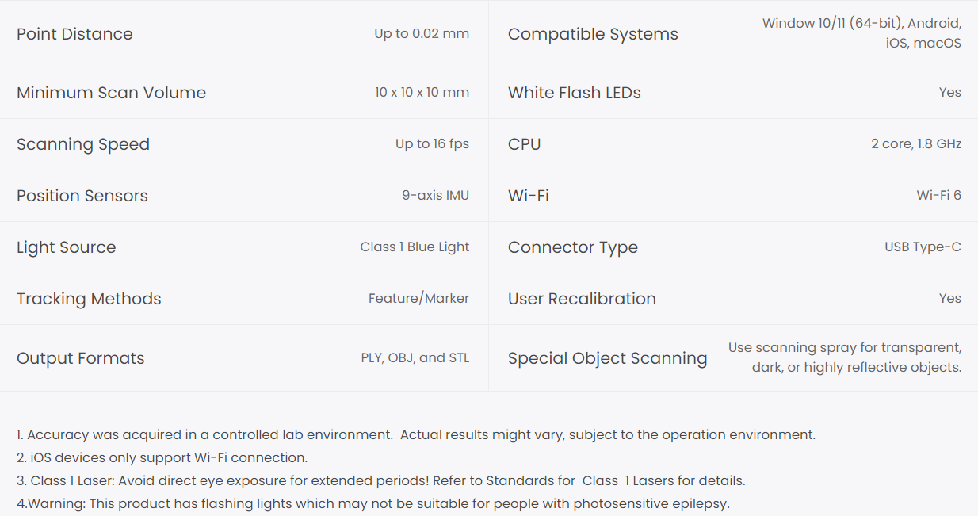Select the 'USB Type-C' connector value
Screen dimensions: 978x516
tap(923, 247)
